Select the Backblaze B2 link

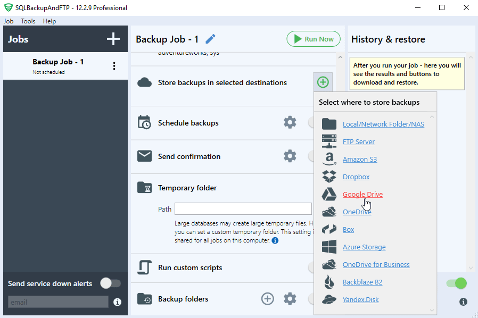[x=362, y=282]
